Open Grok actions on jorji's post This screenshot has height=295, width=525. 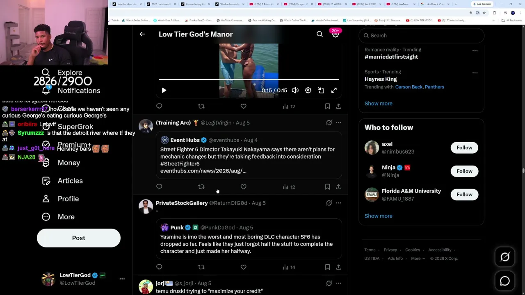tap(329, 283)
